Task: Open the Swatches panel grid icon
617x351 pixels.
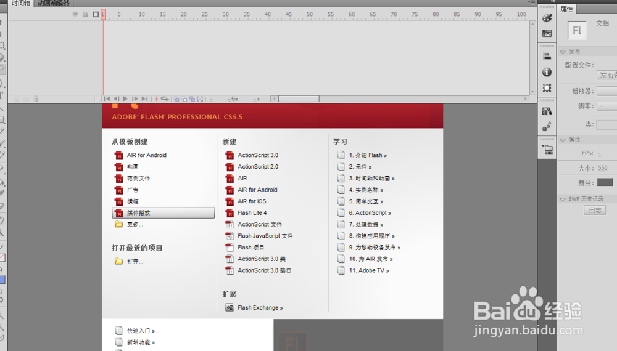Action: (x=547, y=33)
